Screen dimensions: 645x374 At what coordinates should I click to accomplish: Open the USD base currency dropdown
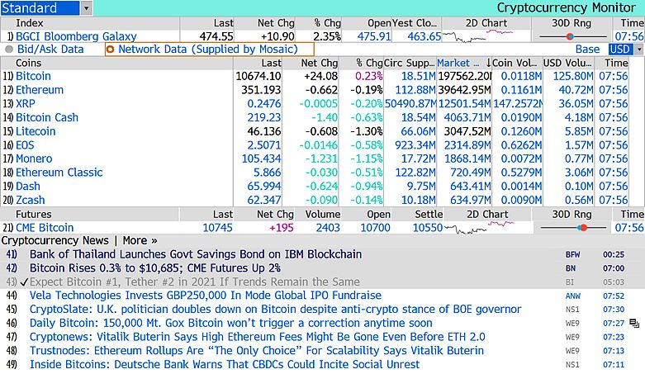click(x=639, y=50)
